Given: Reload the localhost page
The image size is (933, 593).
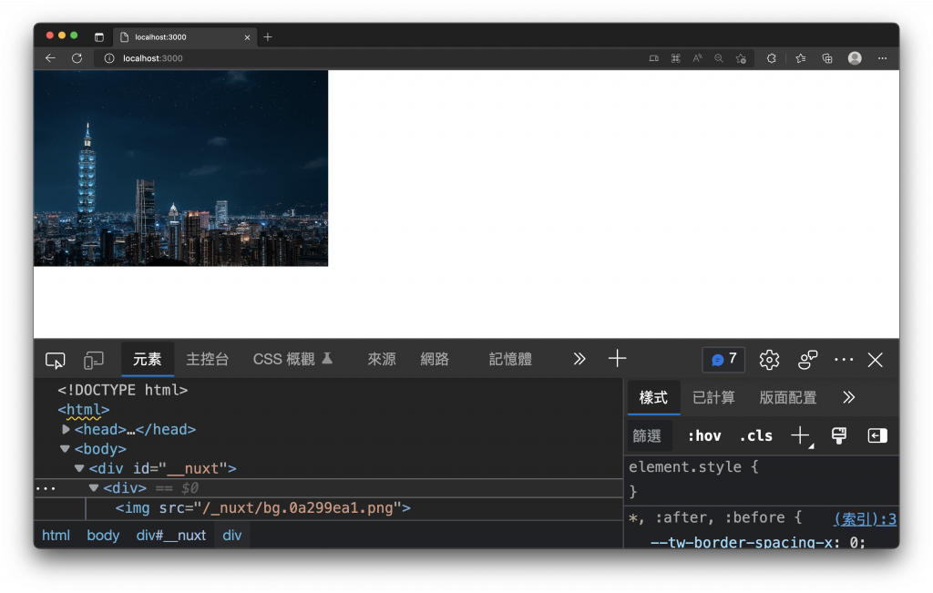Looking at the screenshot, I should coord(77,58).
